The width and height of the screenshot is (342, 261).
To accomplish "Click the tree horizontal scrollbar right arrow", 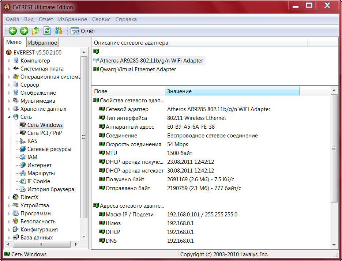I will (76, 244).
